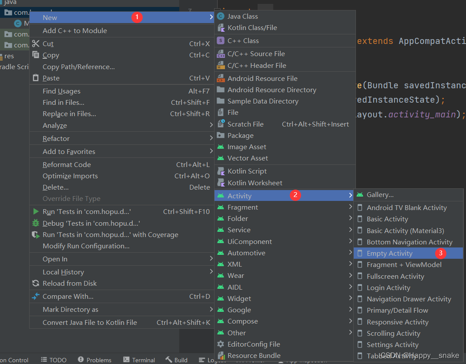Click the Paste clipboard icon
Image resolution: width=466 pixels, height=364 pixels.
click(x=36, y=78)
